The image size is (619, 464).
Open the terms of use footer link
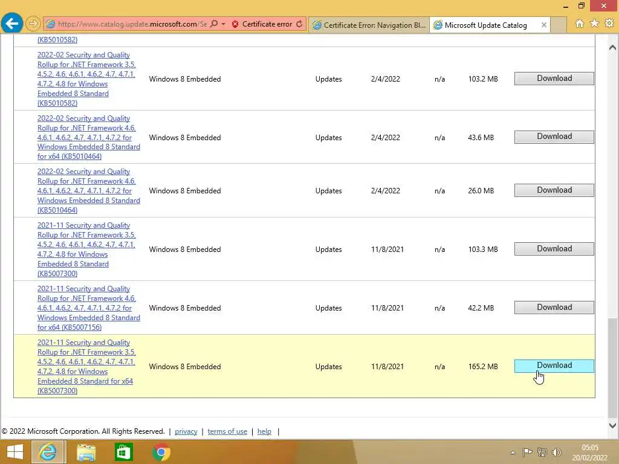(227, 431)
